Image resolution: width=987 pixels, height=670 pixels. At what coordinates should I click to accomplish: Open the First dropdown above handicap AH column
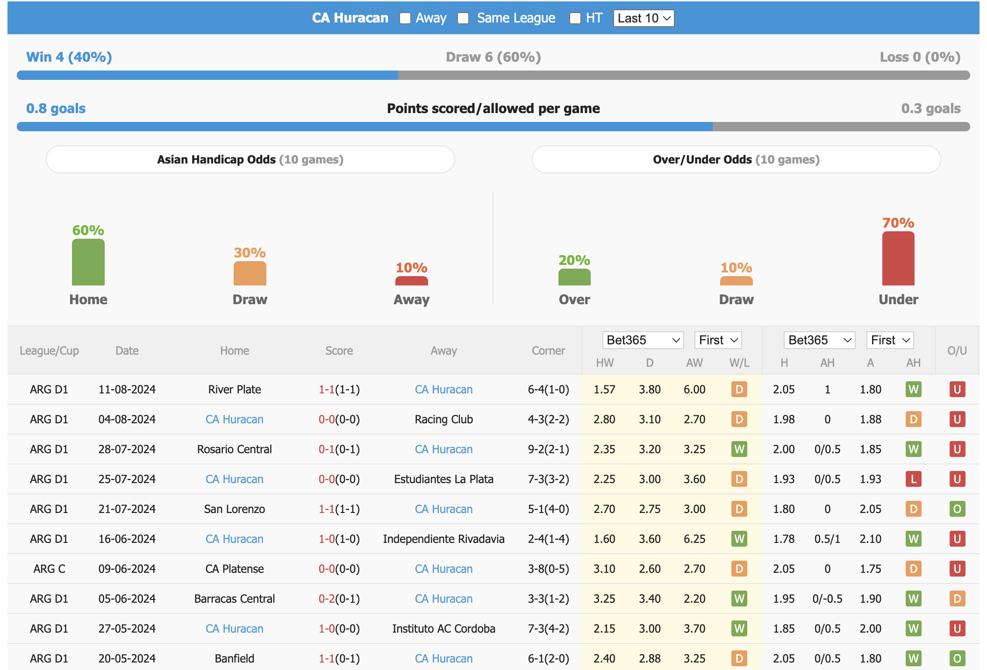(890, 340)
